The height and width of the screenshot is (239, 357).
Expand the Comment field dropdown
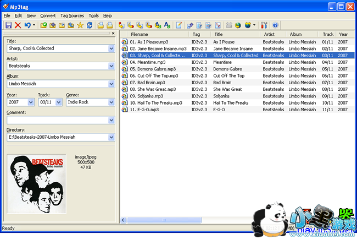coord(111,120)
